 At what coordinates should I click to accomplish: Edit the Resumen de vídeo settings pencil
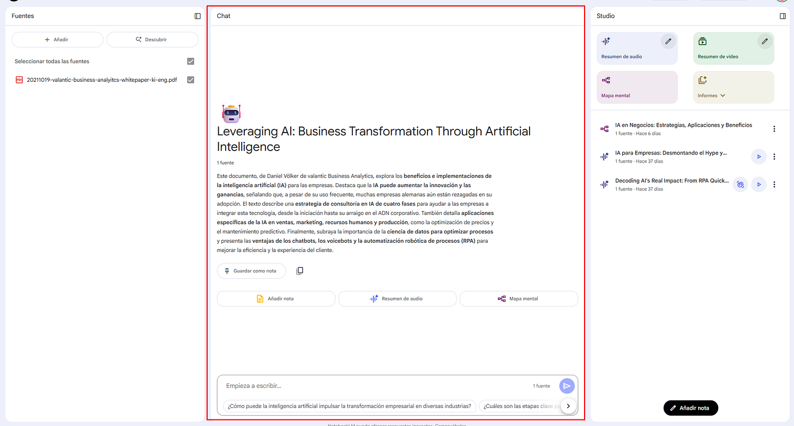point(765,41)
